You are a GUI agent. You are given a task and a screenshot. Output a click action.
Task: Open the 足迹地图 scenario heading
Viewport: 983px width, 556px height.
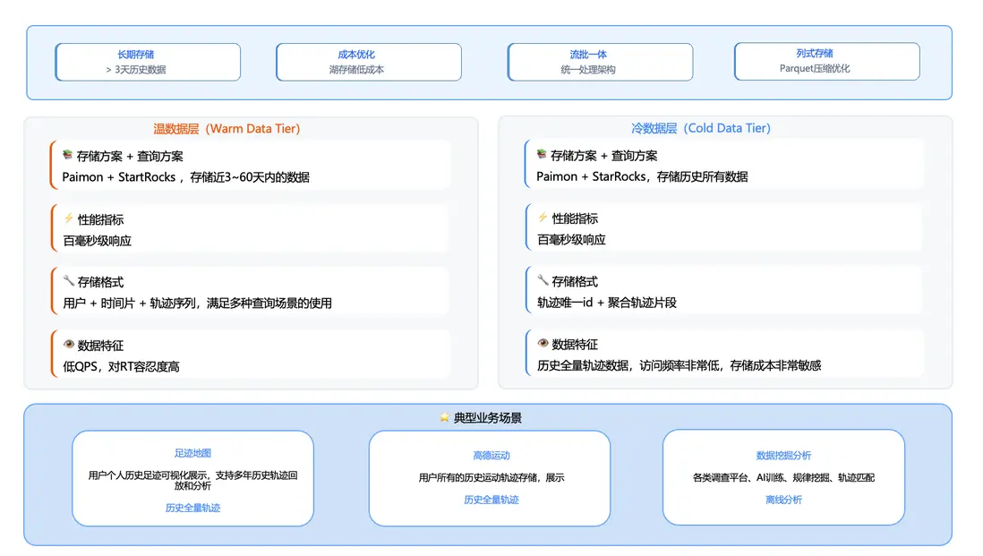[x=192, y=453]
